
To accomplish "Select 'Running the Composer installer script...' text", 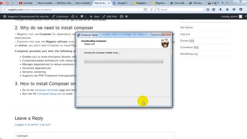I will tap(102, 53).
